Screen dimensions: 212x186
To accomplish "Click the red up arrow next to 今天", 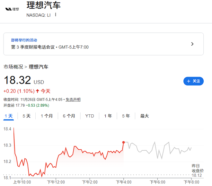I will click(37, 91).
